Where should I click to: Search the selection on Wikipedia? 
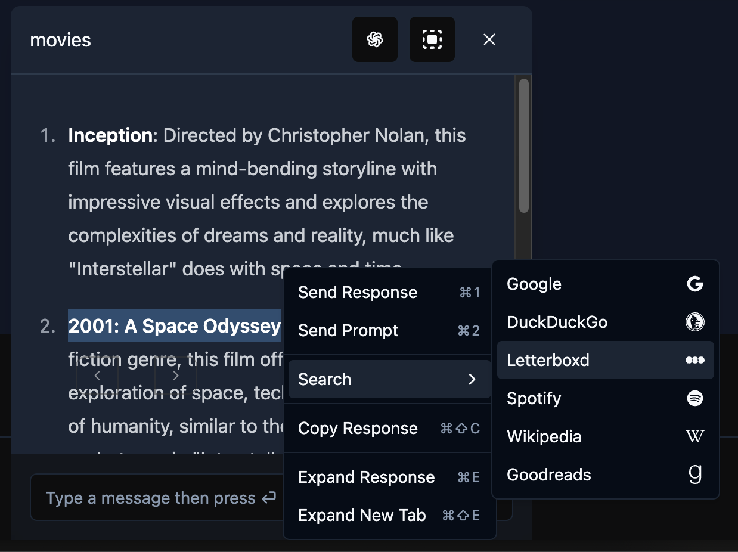coord(606,436)
